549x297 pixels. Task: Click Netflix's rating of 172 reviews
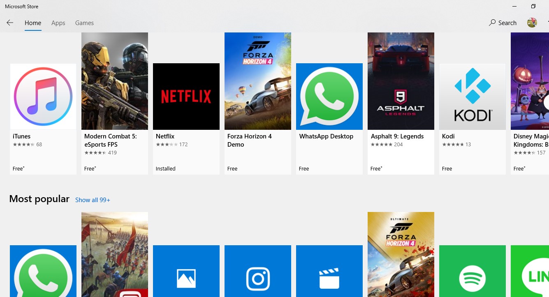[172, 145]
